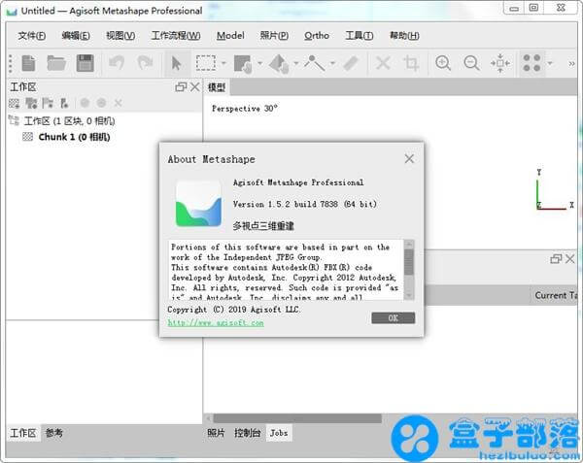The image size is (583, 463).
Task: Open the Model menu
Action: [230, 36]
